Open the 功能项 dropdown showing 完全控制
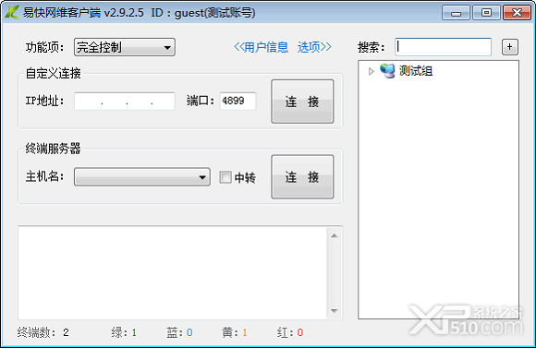This screenshot has width=536, height=348. 125,47
